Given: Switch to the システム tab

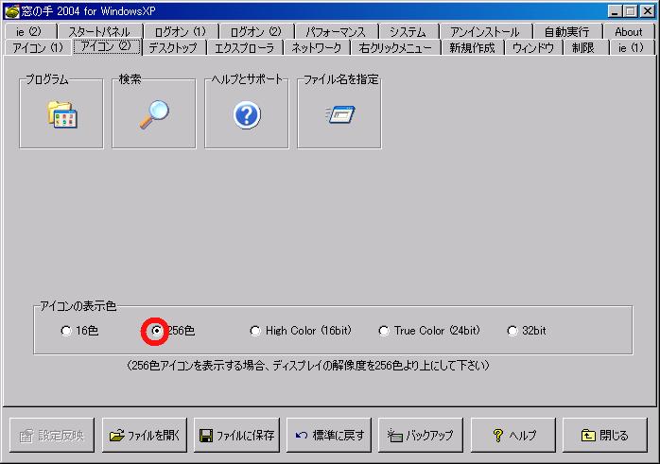Looking at the screenshot, I should [408, 32].
